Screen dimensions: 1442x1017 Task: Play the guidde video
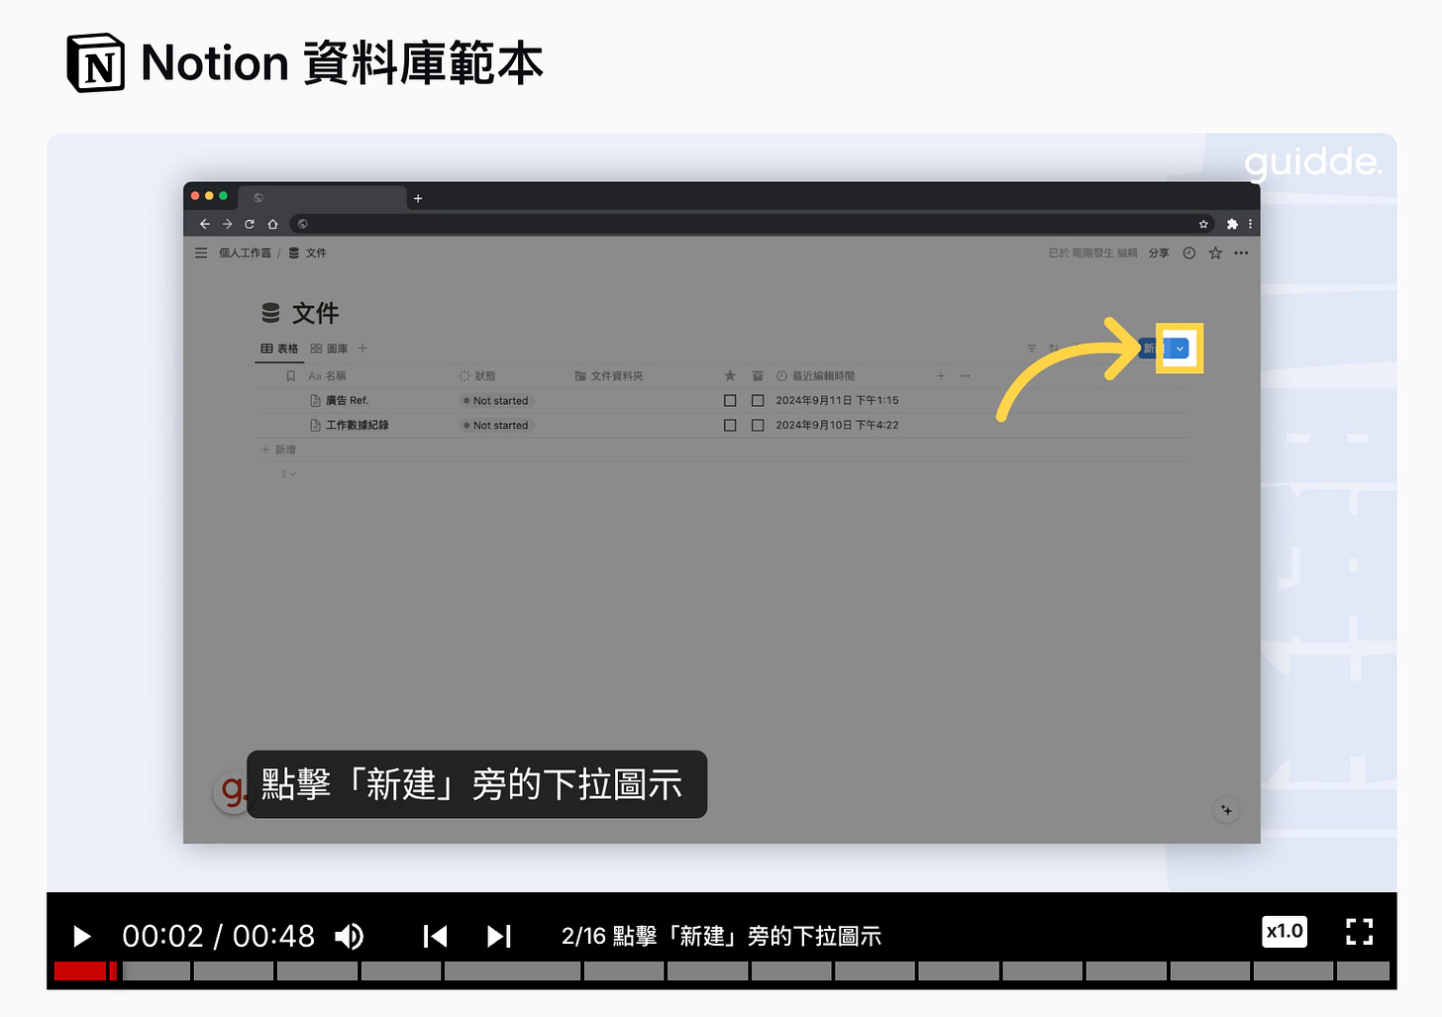(81, 936)
